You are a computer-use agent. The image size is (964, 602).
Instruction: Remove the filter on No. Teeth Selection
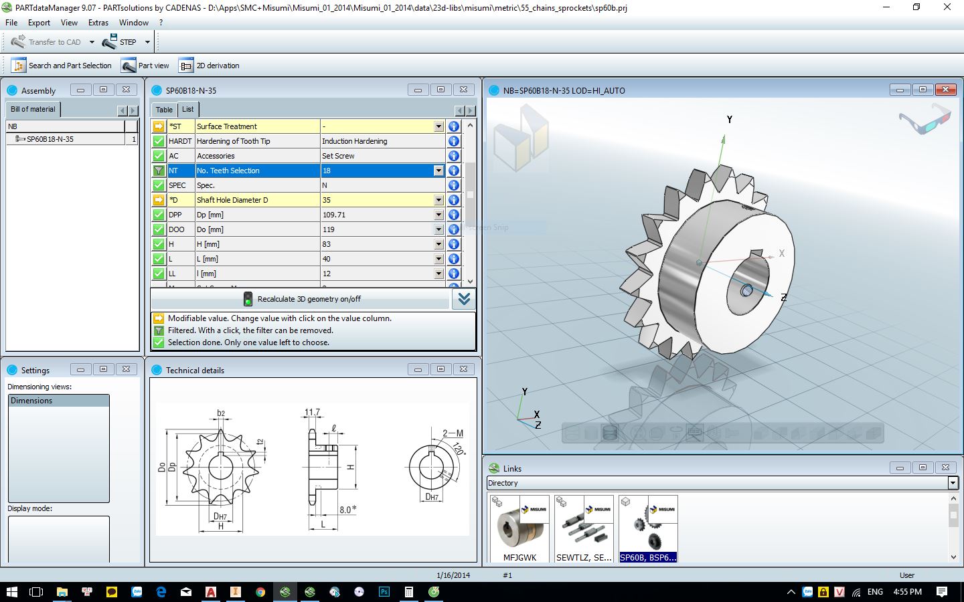tap(159, 171)
